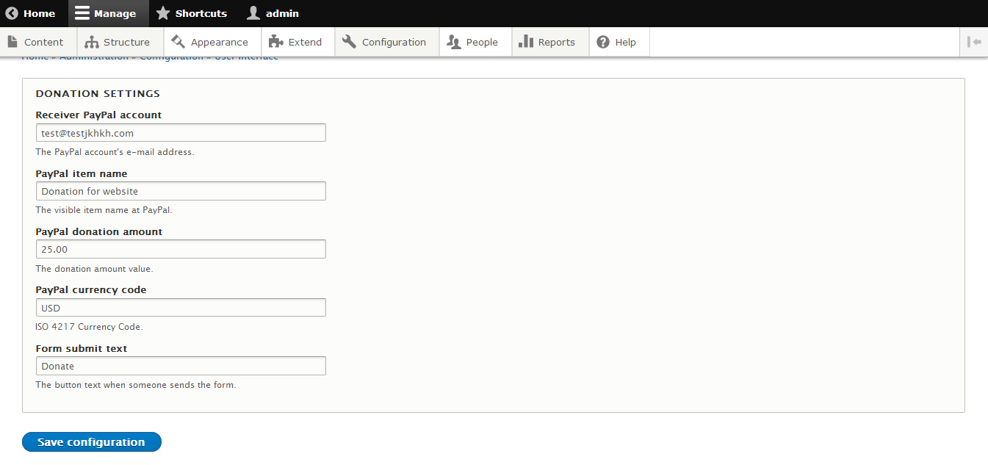Click the Extend puzzle-piece icon
The width and height of the screenshot is (988, 465).
pos(275,42)
